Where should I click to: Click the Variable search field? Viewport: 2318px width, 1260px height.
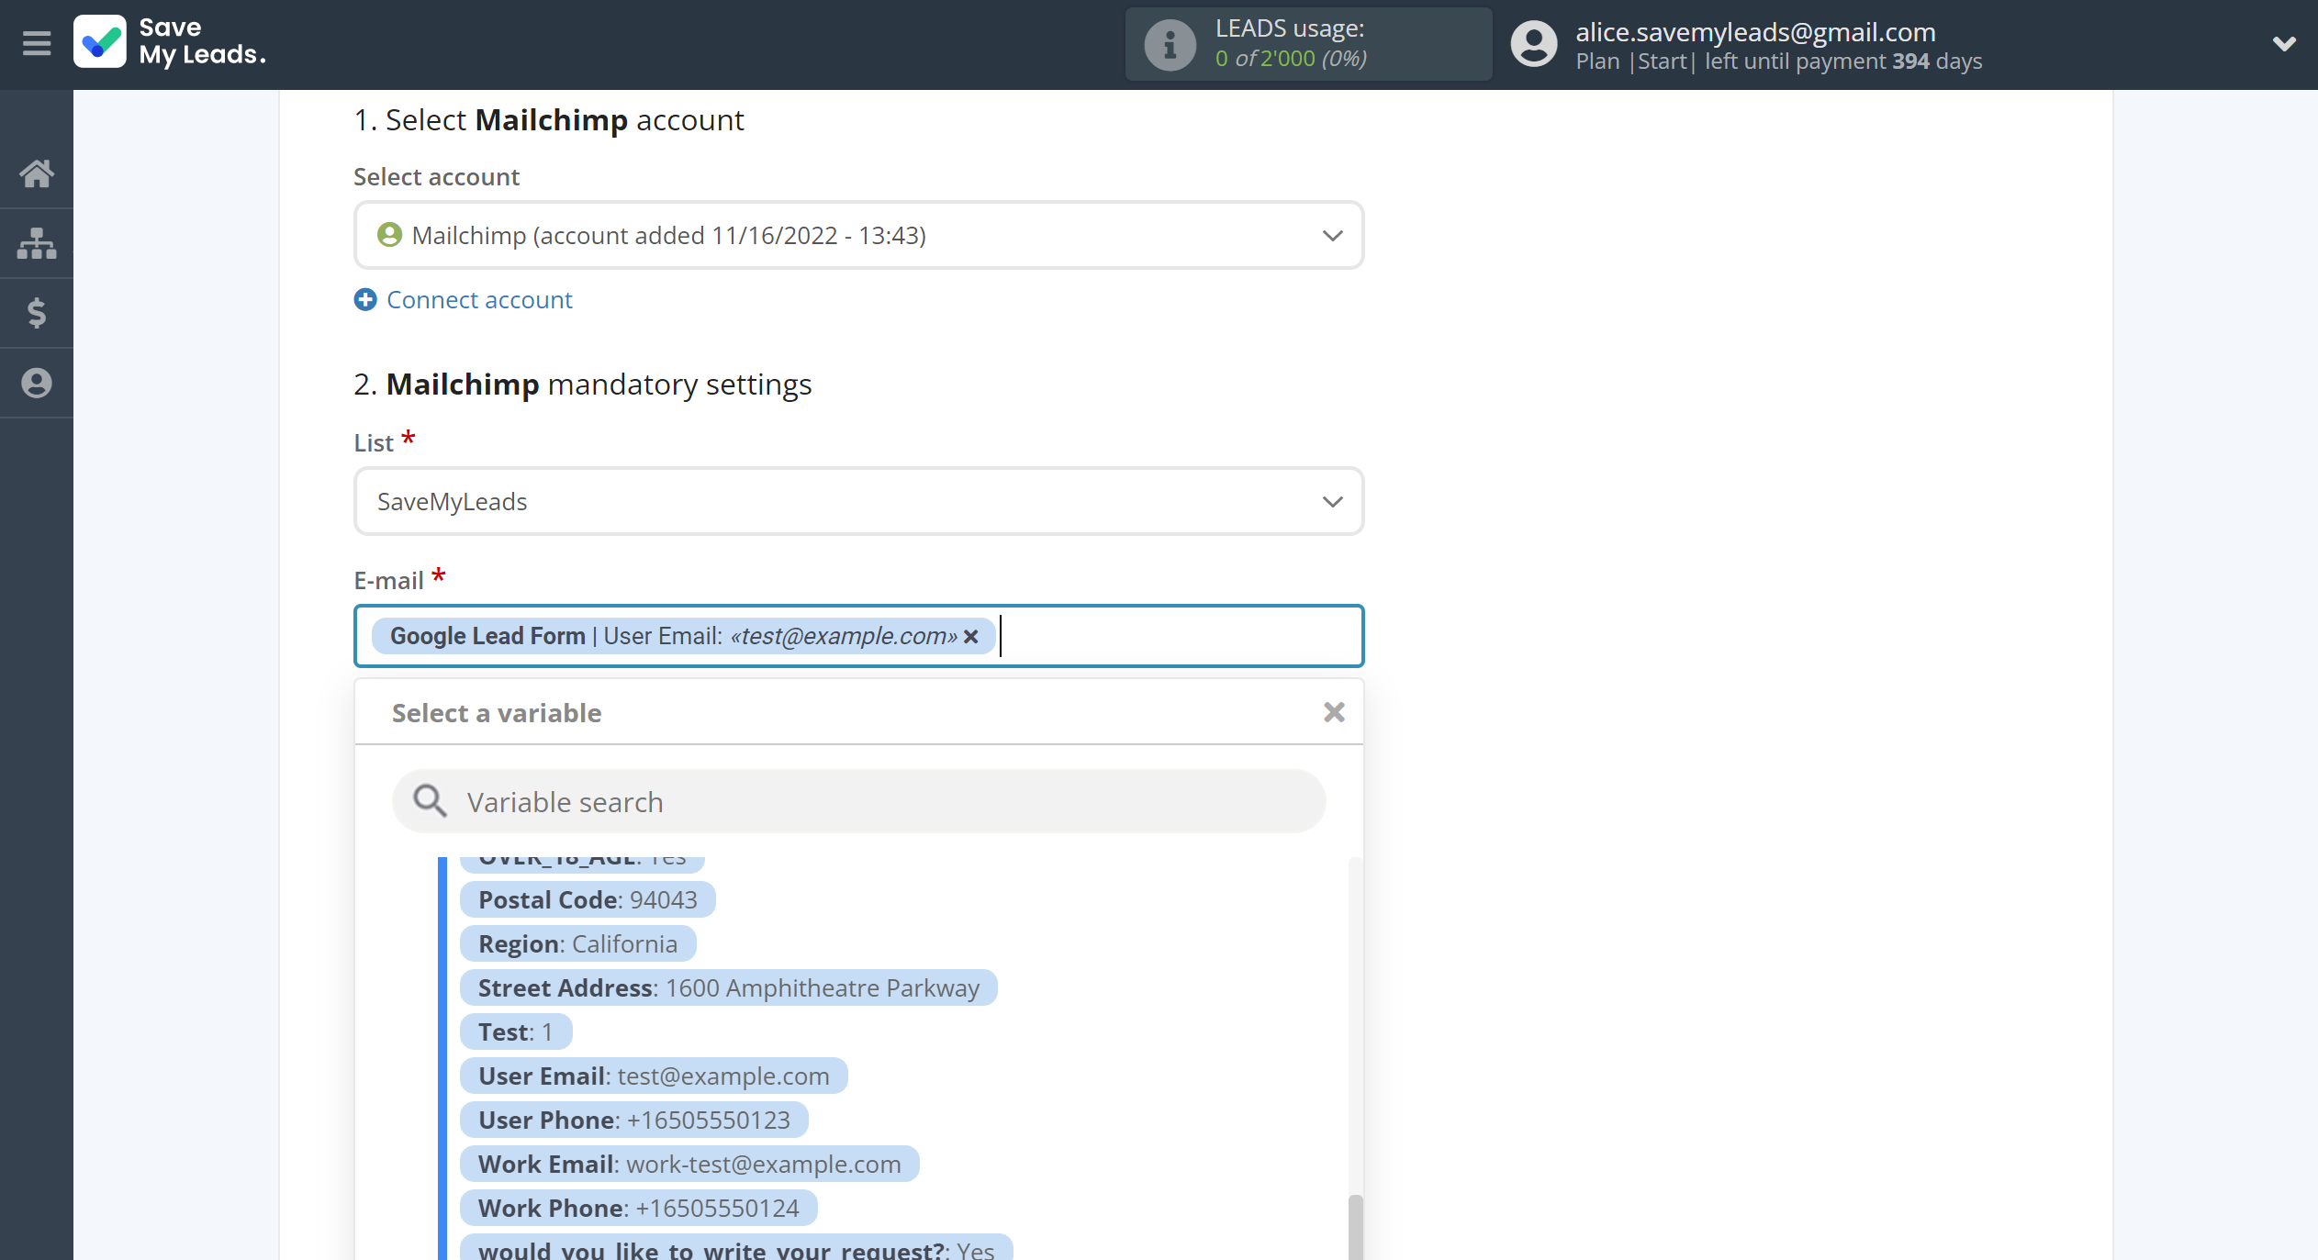click(858, 802)
